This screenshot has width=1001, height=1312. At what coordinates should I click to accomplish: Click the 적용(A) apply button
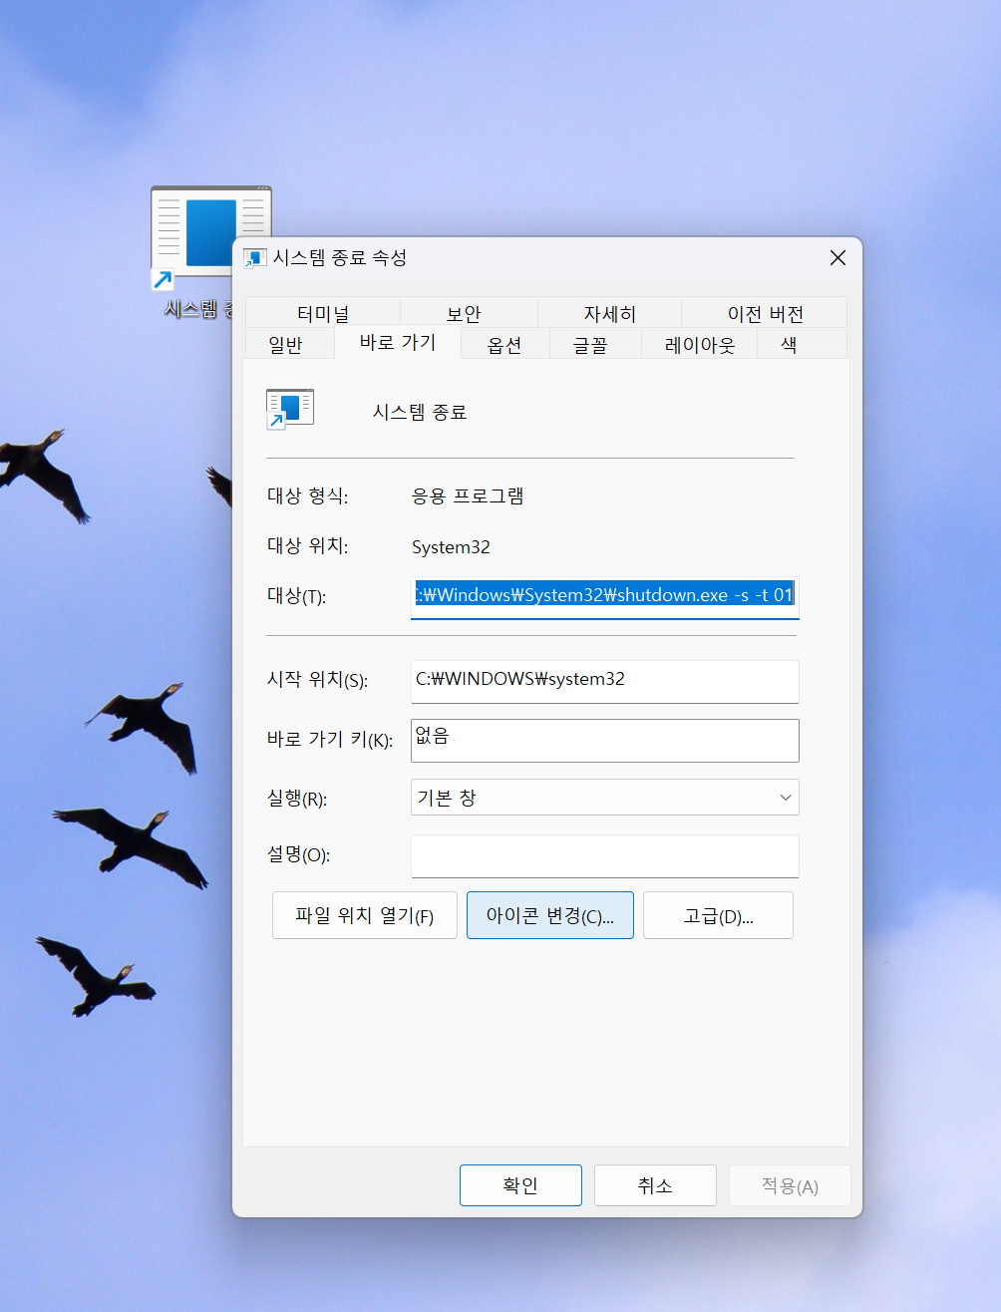click(x=790, y=1185)
